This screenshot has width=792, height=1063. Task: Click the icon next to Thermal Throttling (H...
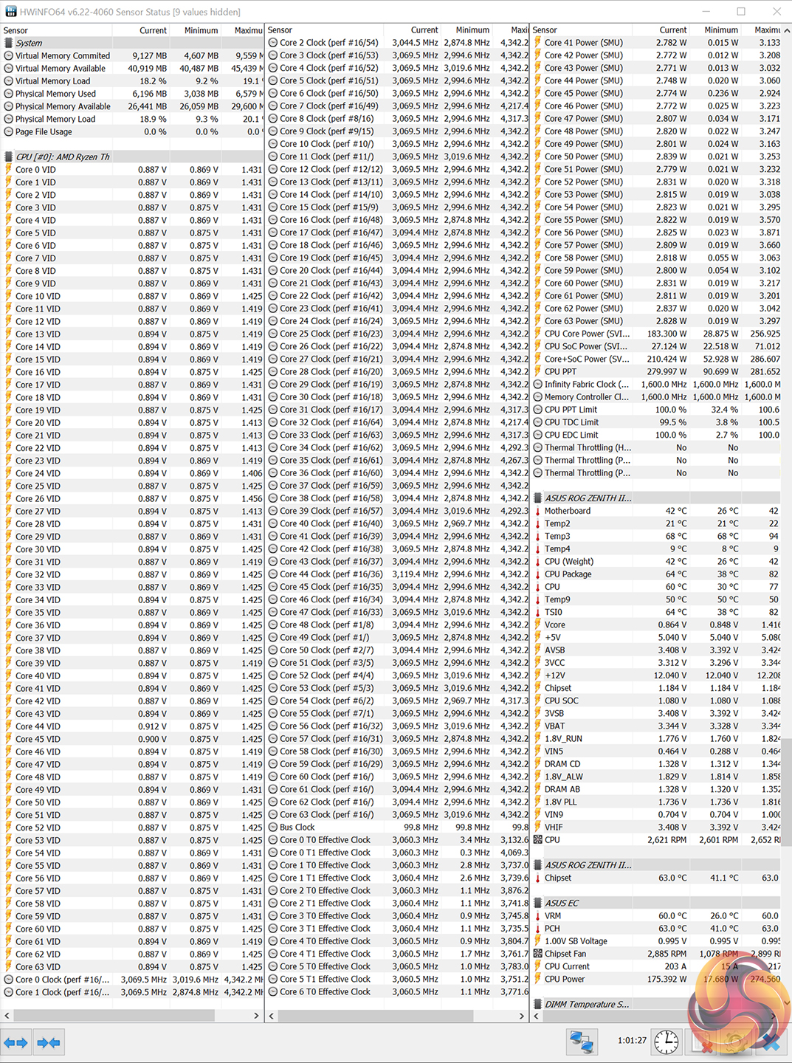pyautogui.click(x=538, y=447)
